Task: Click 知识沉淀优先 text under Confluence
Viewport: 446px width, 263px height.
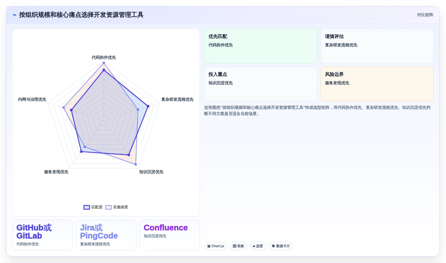Action: pyautogui.click(x=155, y=236)
